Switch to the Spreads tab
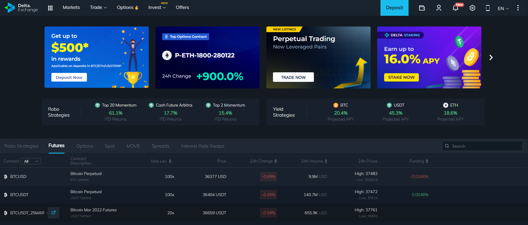Screen dimensions: 528x225 click(160, 146)
